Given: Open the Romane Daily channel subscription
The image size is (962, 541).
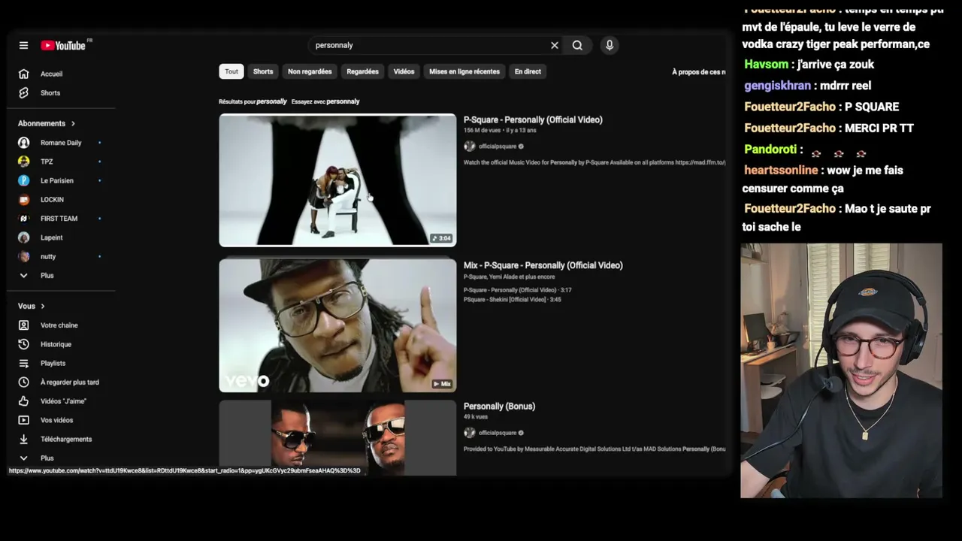Looking at the screenshot, I should 60,142.
